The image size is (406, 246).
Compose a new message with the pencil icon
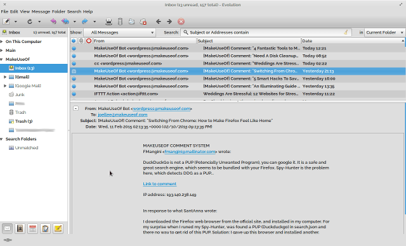tap(6, 22)
